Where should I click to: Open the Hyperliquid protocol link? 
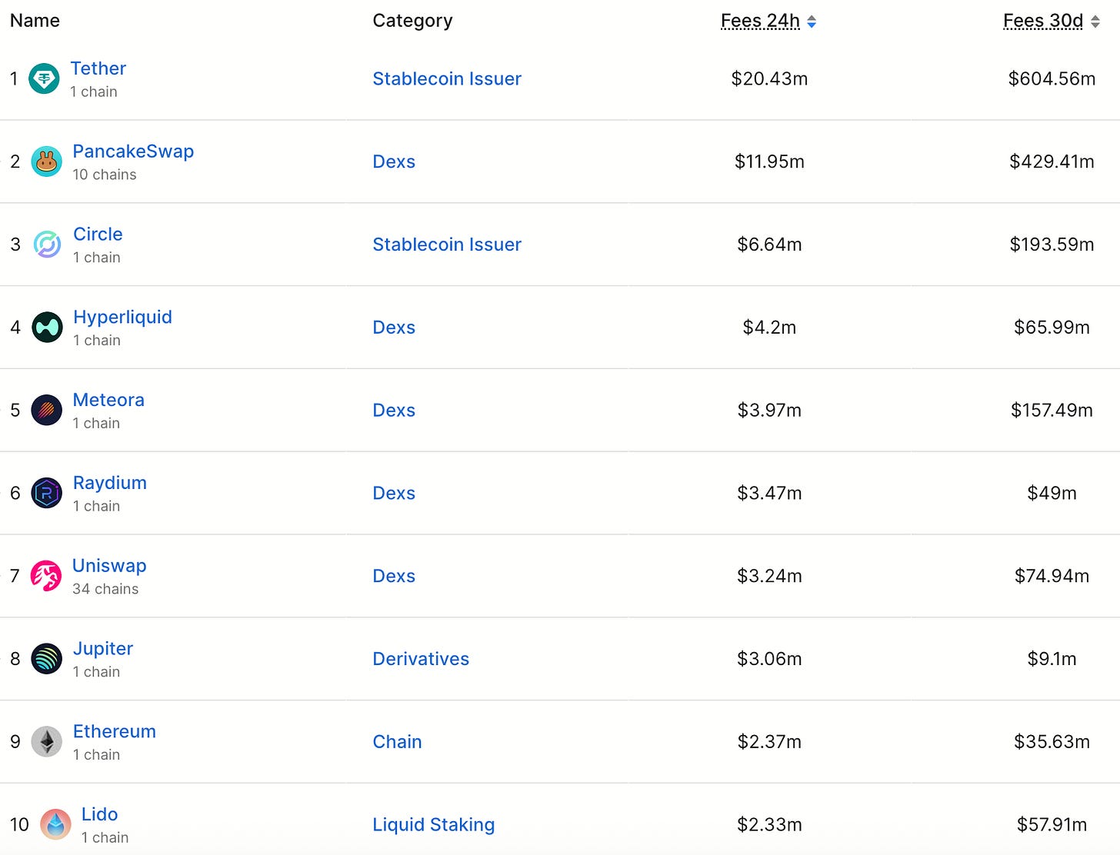122,317
